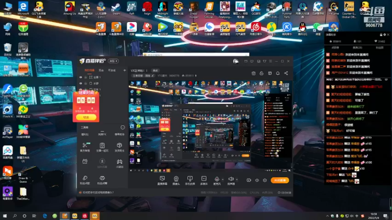Click the record video icon in bottom bar
The width and height of the screenshot is (392, 220).
point(249,180)
